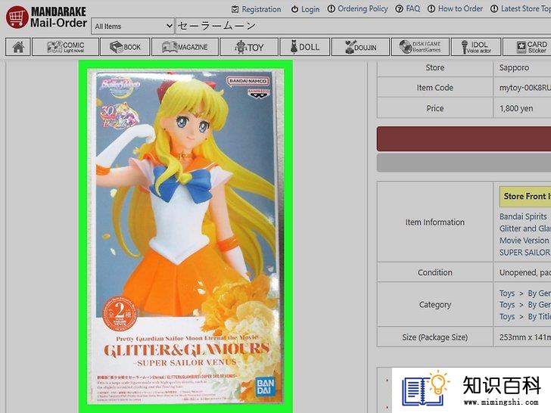Click the robot icon in TOY tab
The width and height of the screenshot is (551, 413).
241,47
